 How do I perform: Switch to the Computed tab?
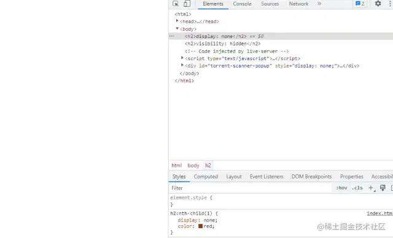[206, 177]
